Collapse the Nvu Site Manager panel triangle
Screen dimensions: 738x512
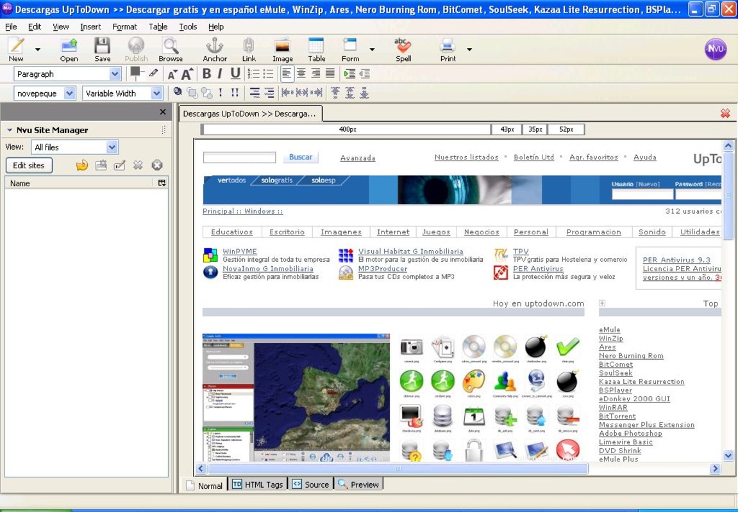10,130
